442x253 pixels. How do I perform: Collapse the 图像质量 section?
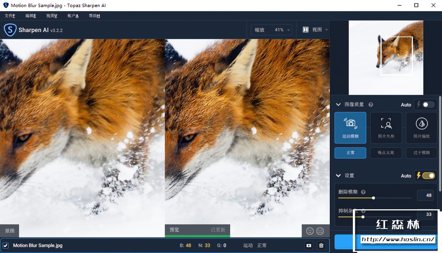338,104
